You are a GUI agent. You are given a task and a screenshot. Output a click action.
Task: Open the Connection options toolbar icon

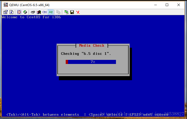6,12
